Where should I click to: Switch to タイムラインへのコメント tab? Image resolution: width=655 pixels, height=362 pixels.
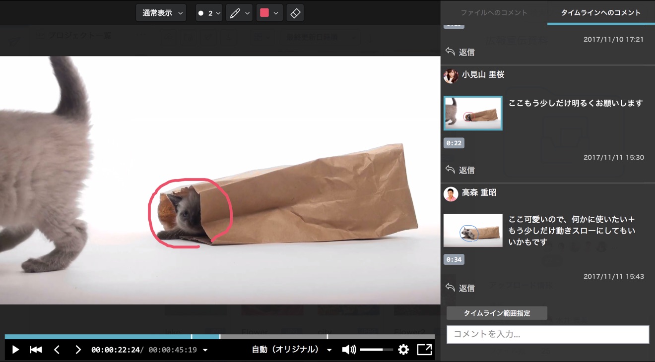tap(601, 12)
